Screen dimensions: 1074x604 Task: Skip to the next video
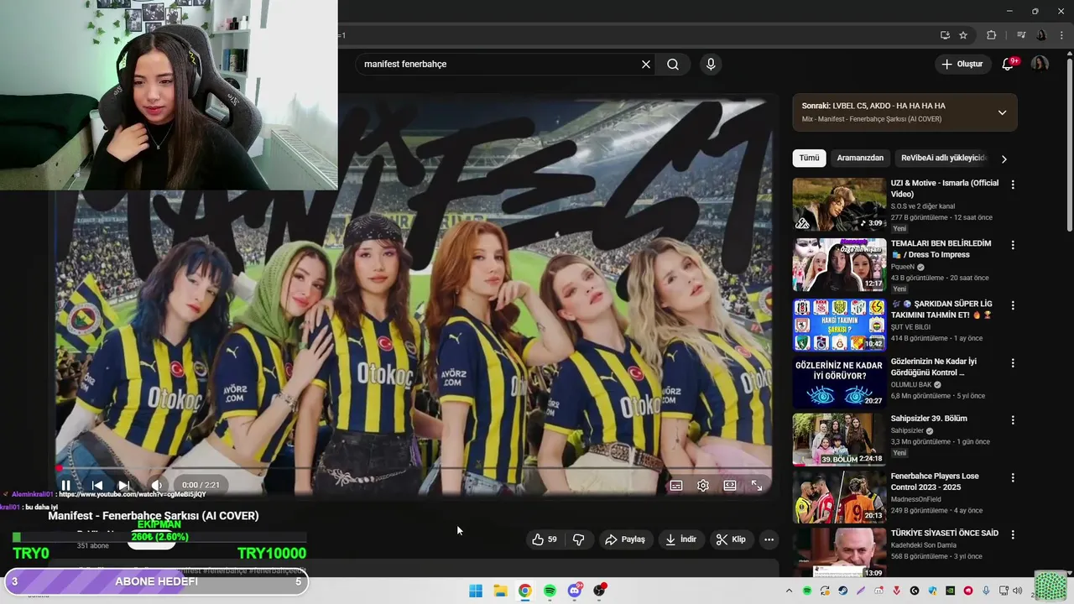(x=124, y=485)
